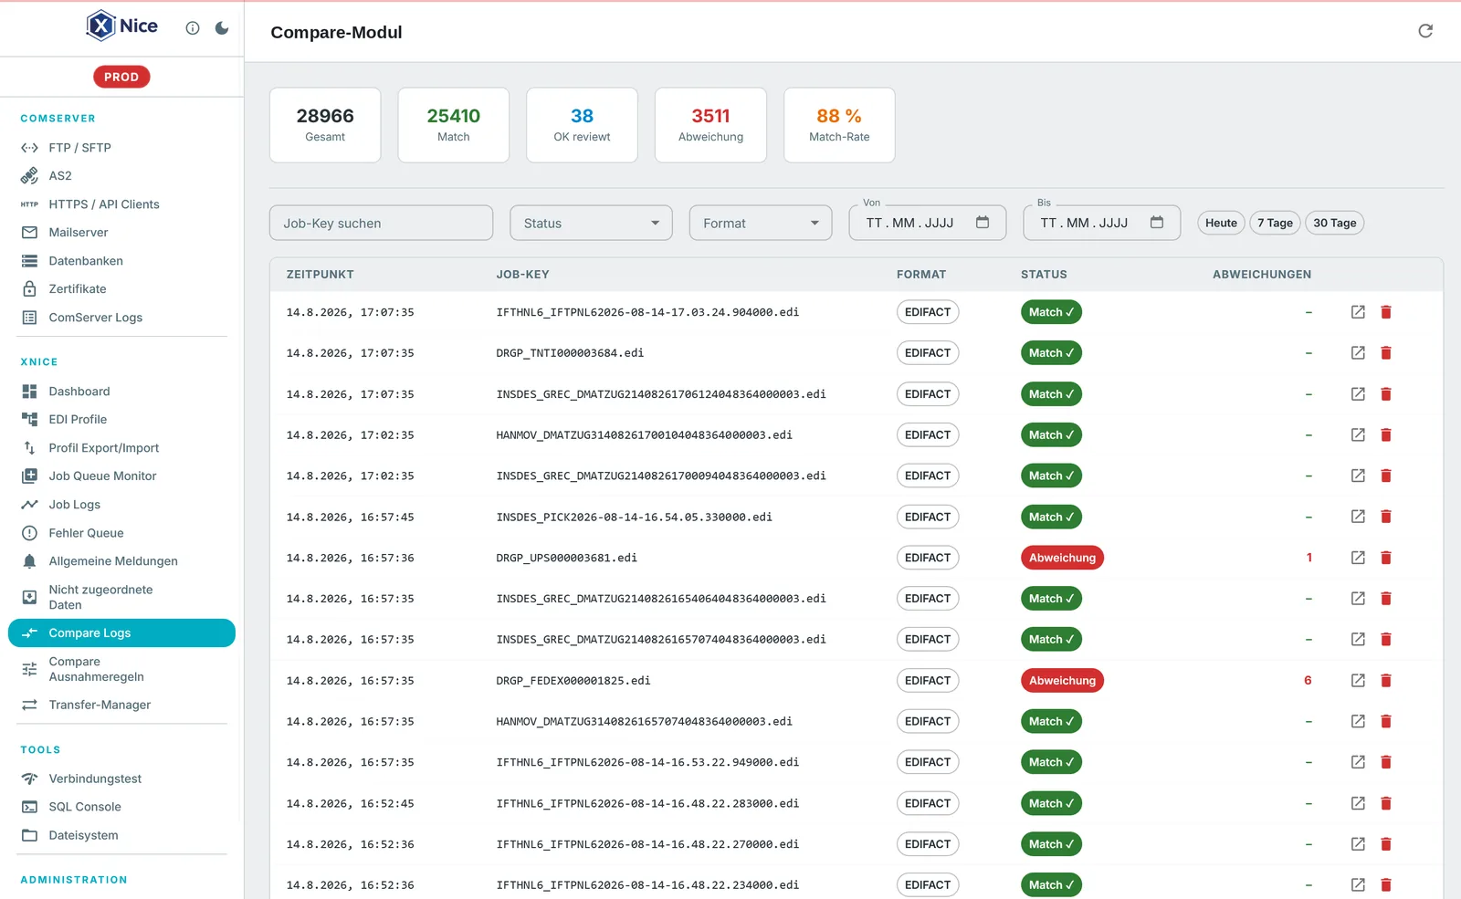Go to Mailserver settings
Viewport: 1461px width, 899px height.
[x=121, y=232]
